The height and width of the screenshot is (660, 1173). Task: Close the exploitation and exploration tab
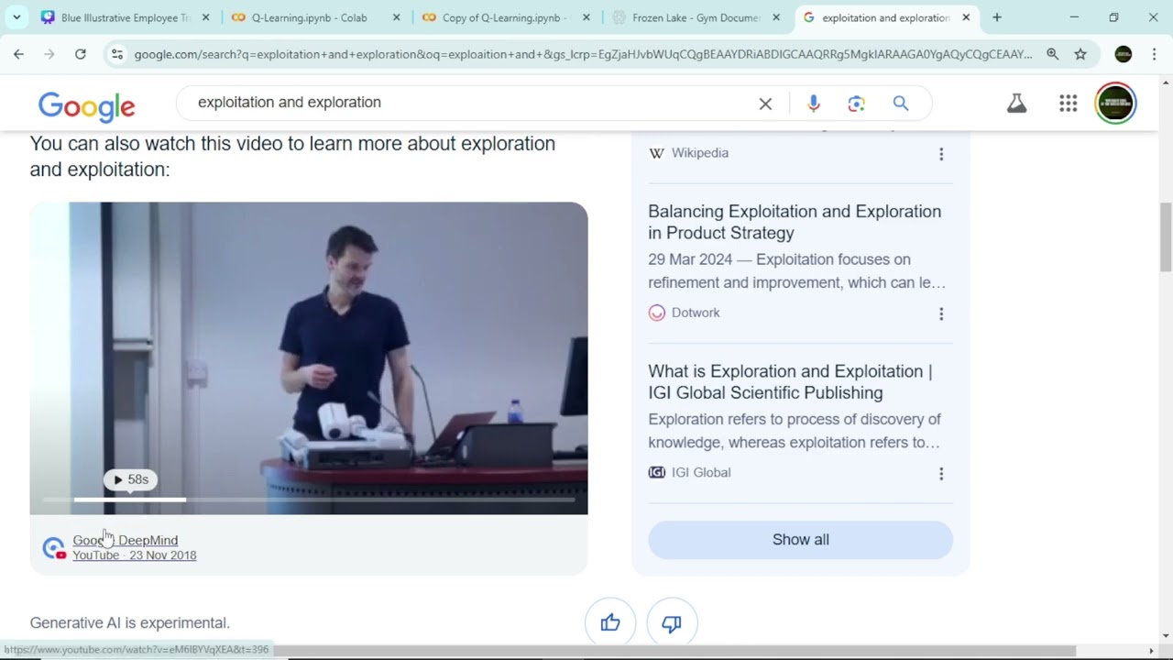coord(966,17)
